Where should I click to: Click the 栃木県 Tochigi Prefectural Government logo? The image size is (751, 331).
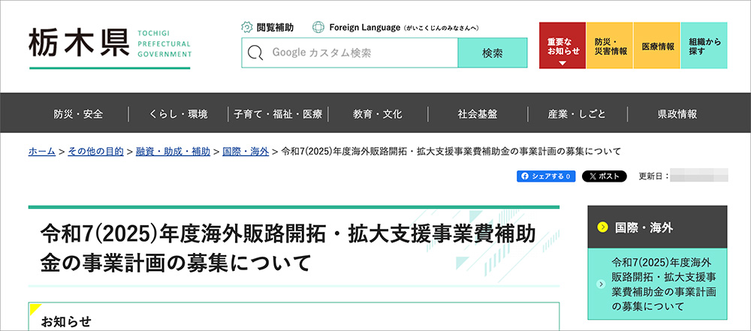pos(110,47)
